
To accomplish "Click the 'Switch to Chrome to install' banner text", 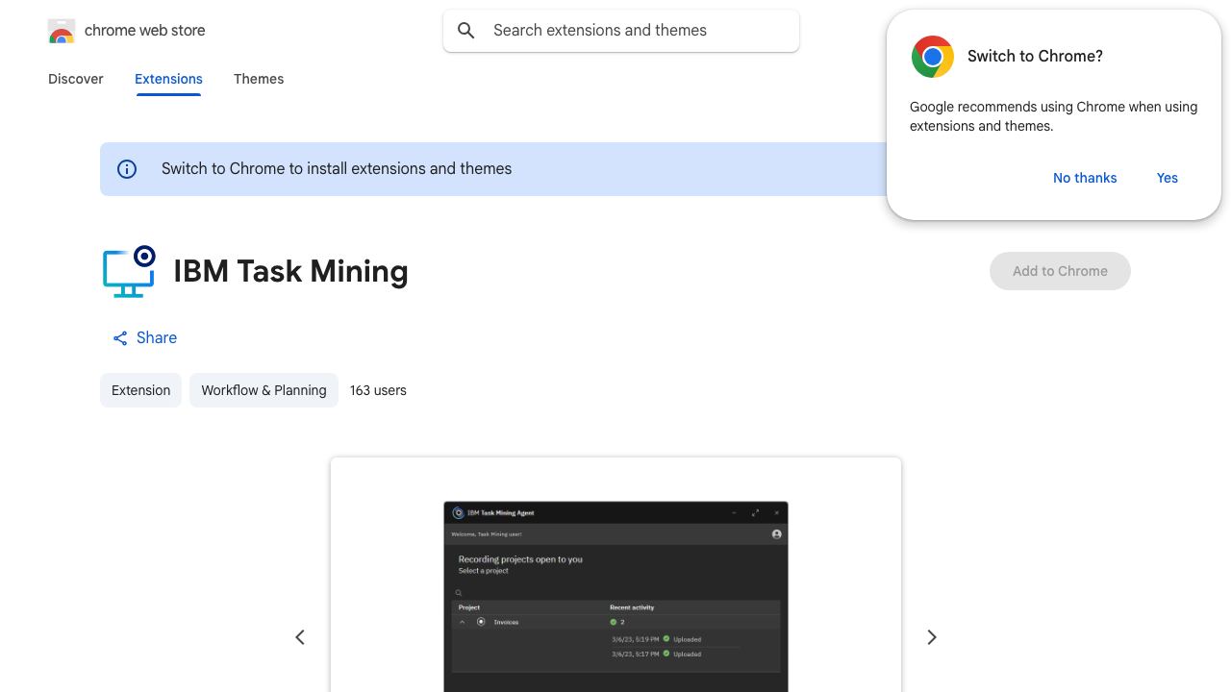I will point(337,169).
